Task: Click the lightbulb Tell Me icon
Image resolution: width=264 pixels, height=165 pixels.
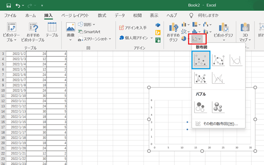Action: 191,16
